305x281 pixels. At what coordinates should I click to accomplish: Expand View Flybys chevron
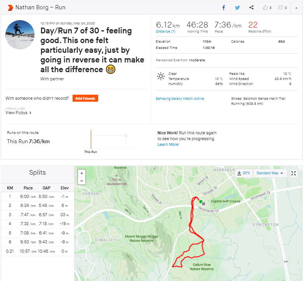(30, 113)
